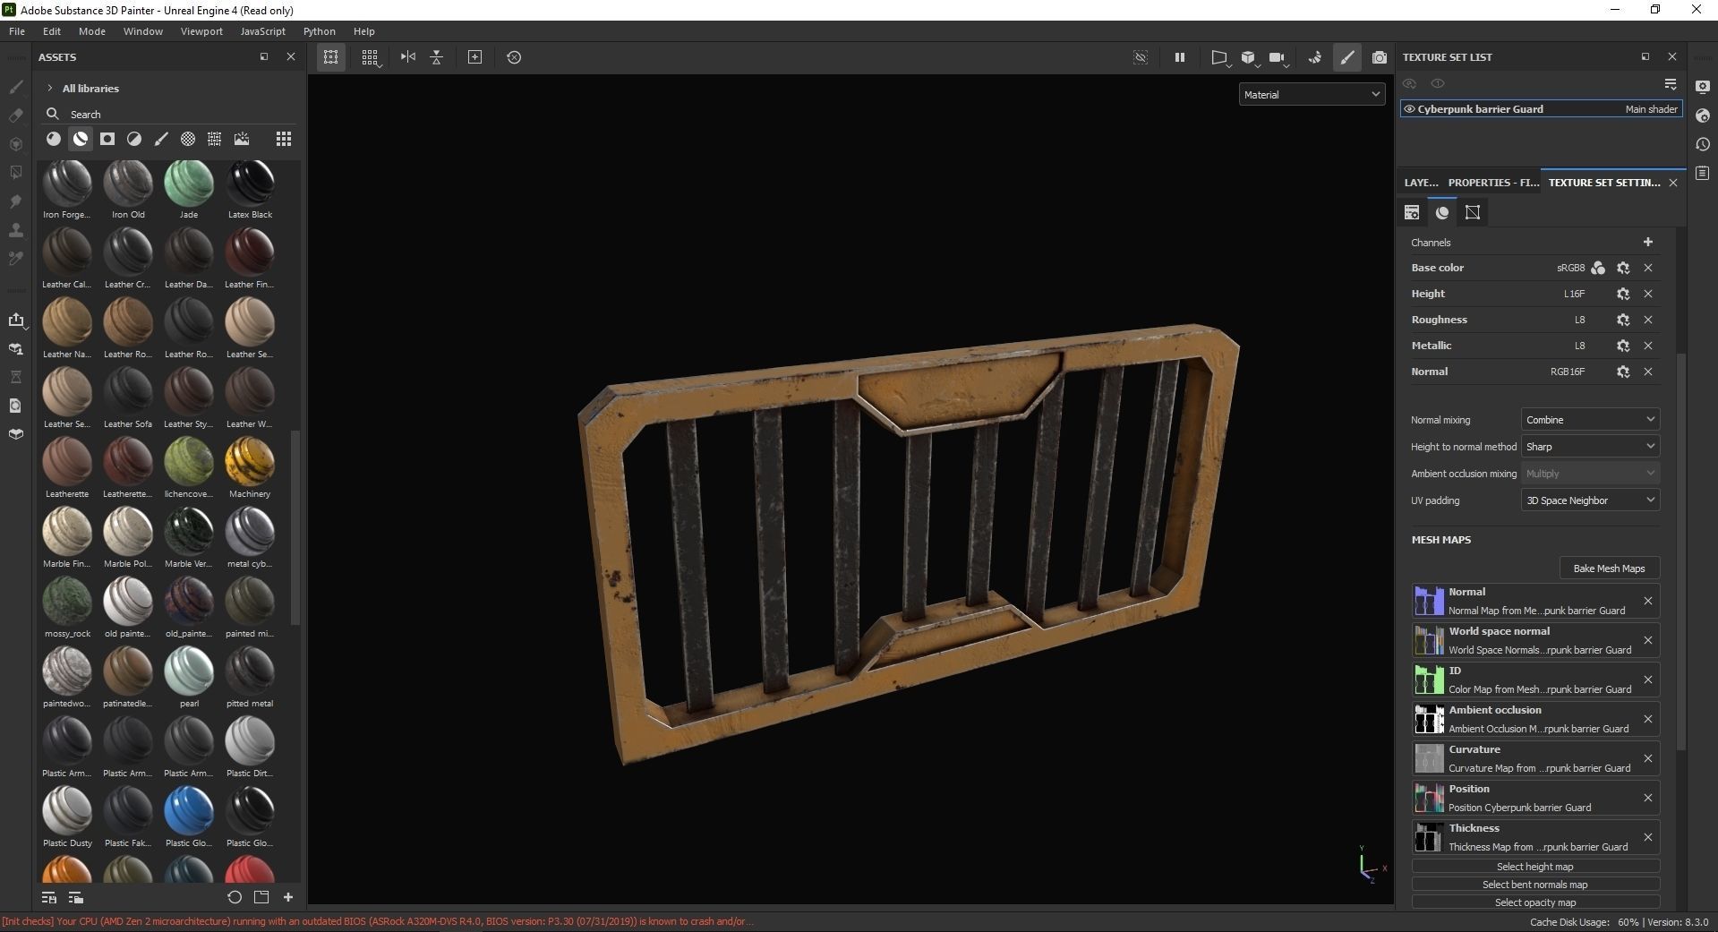Open Shader settings icon in right sidebar
This screenshot has height=932, width=1718.
(x=1703, y=115)
